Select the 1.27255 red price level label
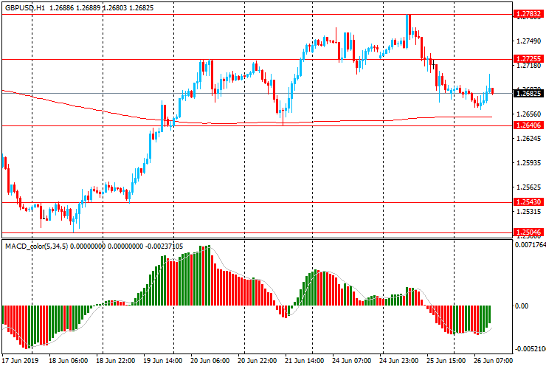Viewport: 546px width, 369px height. (x=528, y=58)
